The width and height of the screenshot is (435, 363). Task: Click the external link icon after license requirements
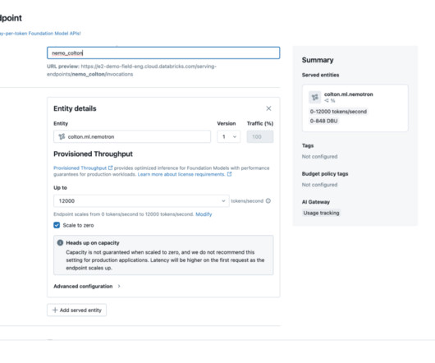click(229, 174)
